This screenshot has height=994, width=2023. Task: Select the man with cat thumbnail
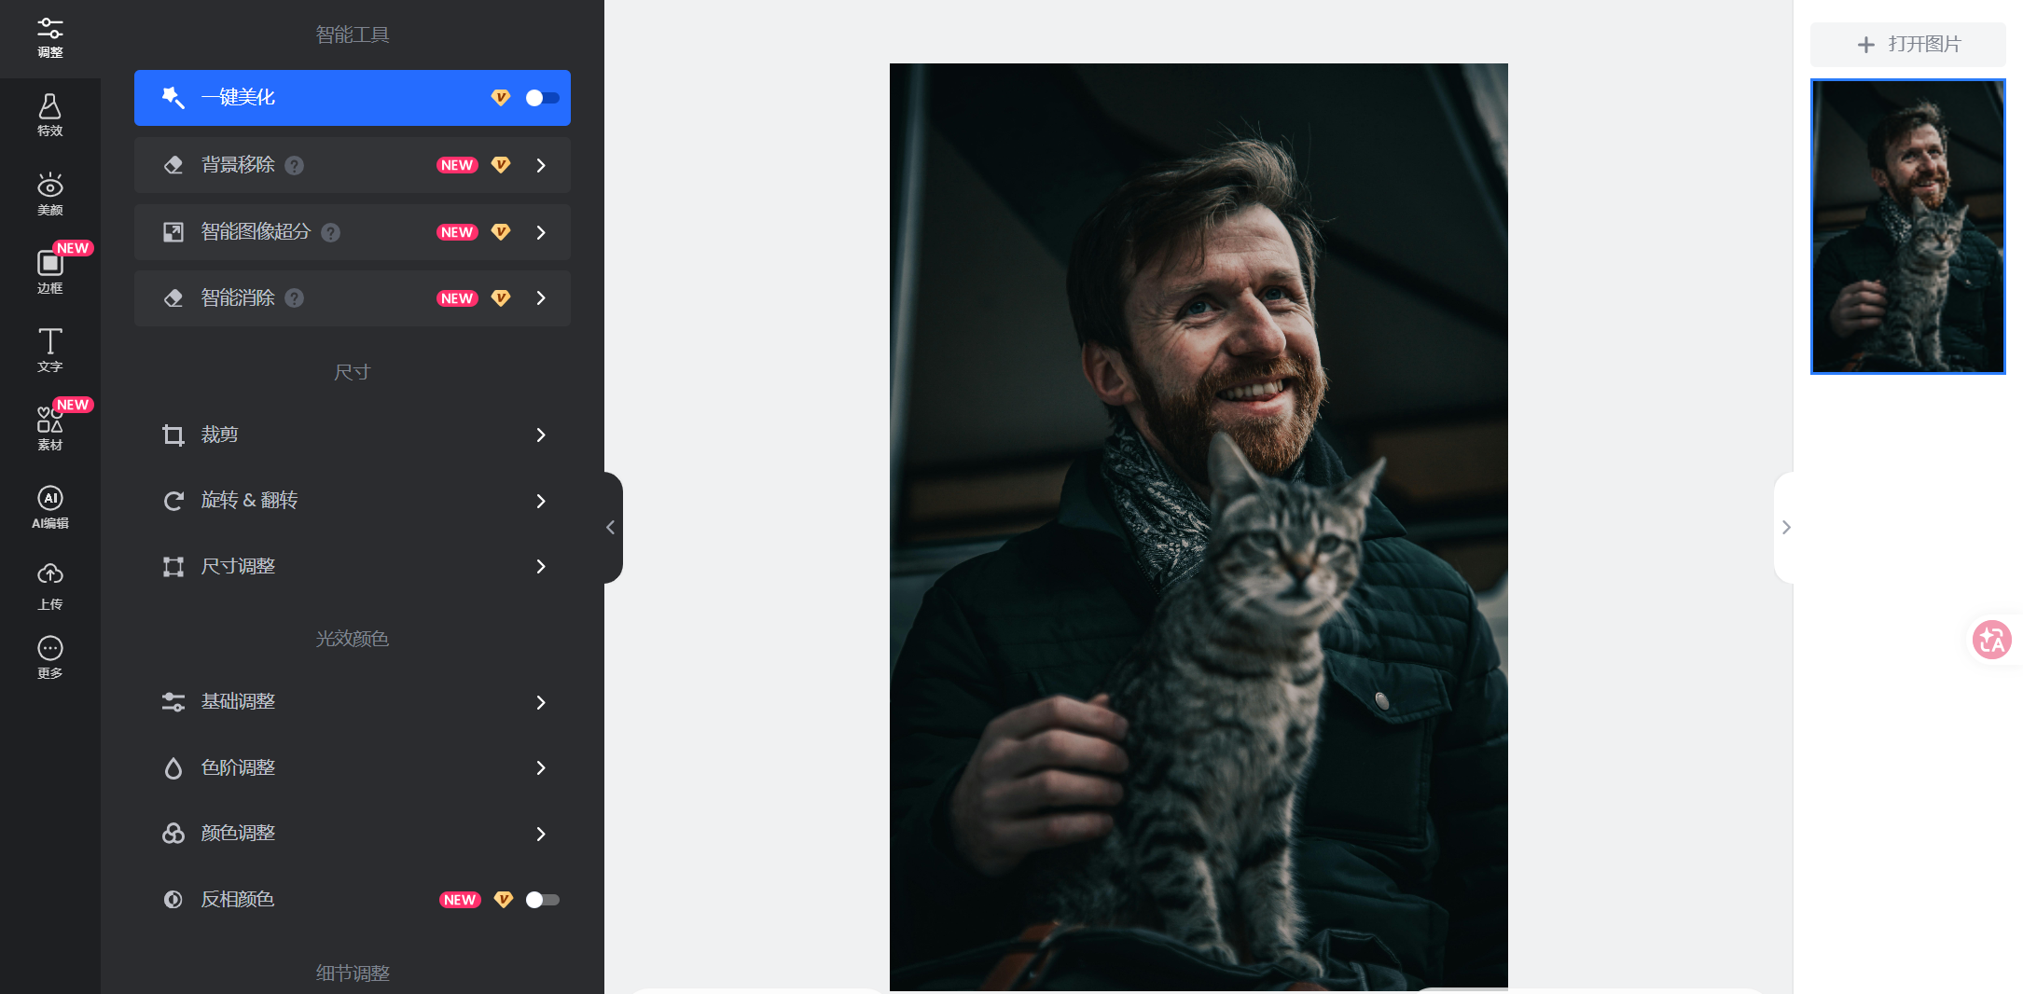pyautogui.click(x=1907, y=227)
